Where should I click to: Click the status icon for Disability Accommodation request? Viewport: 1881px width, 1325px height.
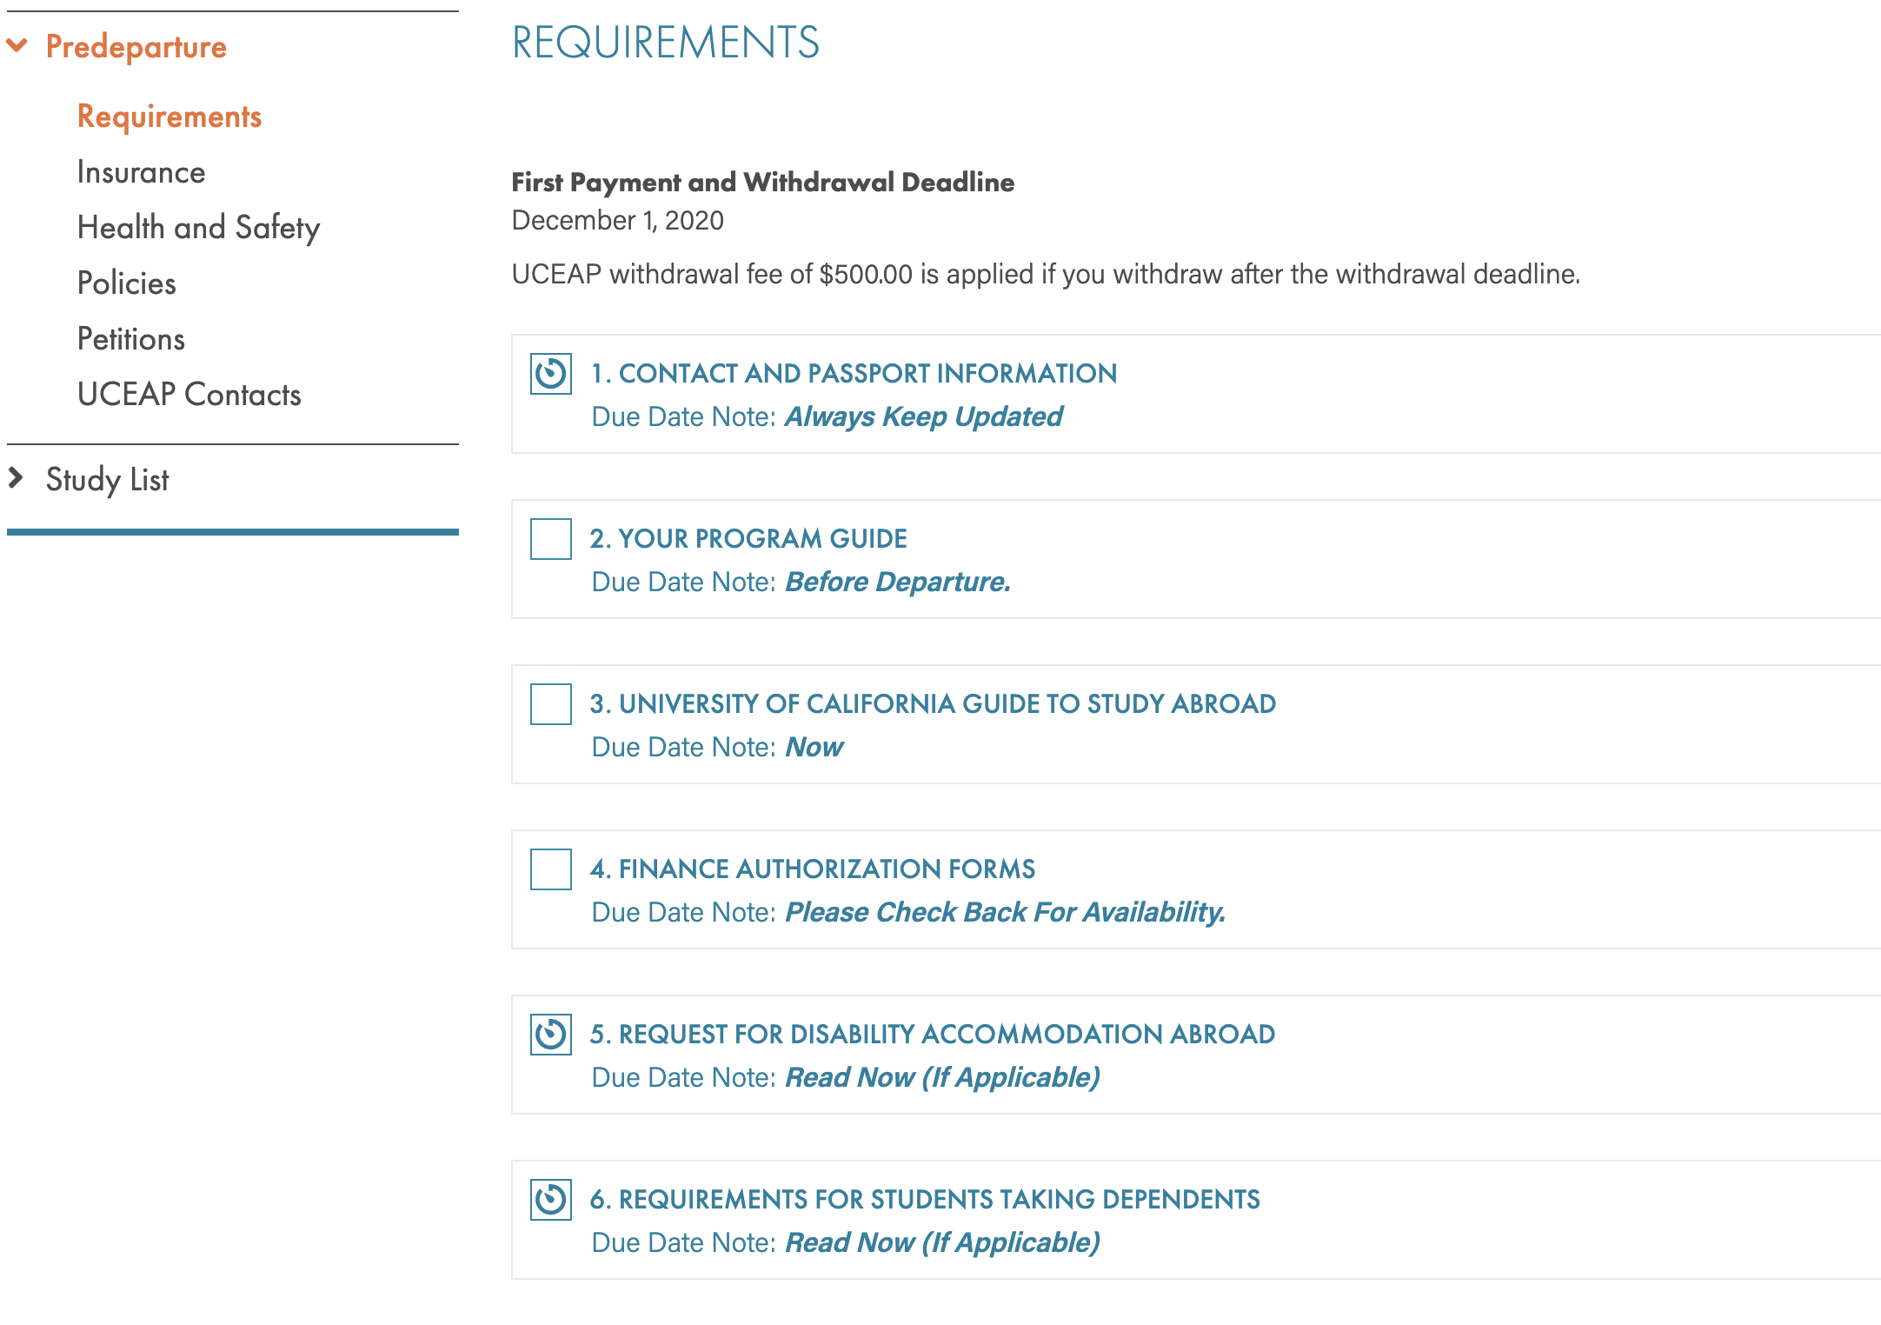pyautogui.click(x=550, y=1035)
